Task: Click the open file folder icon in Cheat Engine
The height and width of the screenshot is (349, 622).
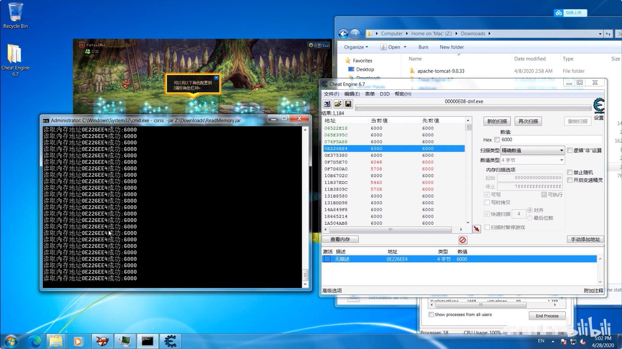Action: tap(338, 104)
